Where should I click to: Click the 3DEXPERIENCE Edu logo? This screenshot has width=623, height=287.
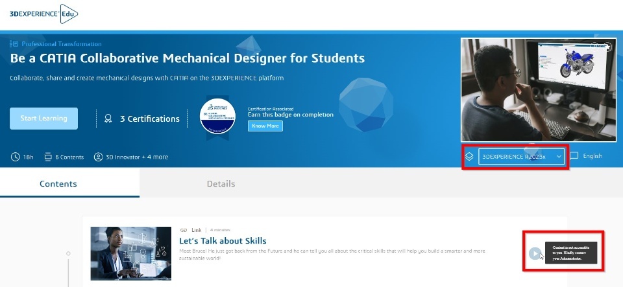(x=43, y=12)
